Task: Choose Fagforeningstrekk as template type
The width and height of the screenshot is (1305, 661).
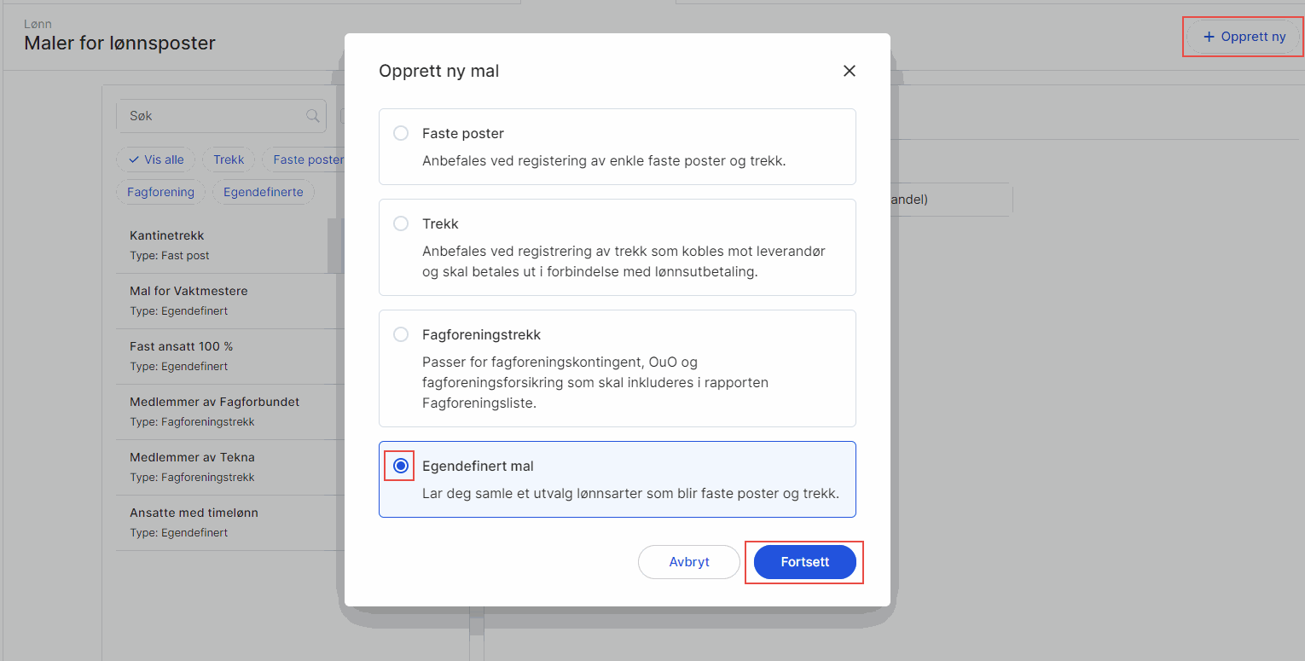Action: click(401, 334)
